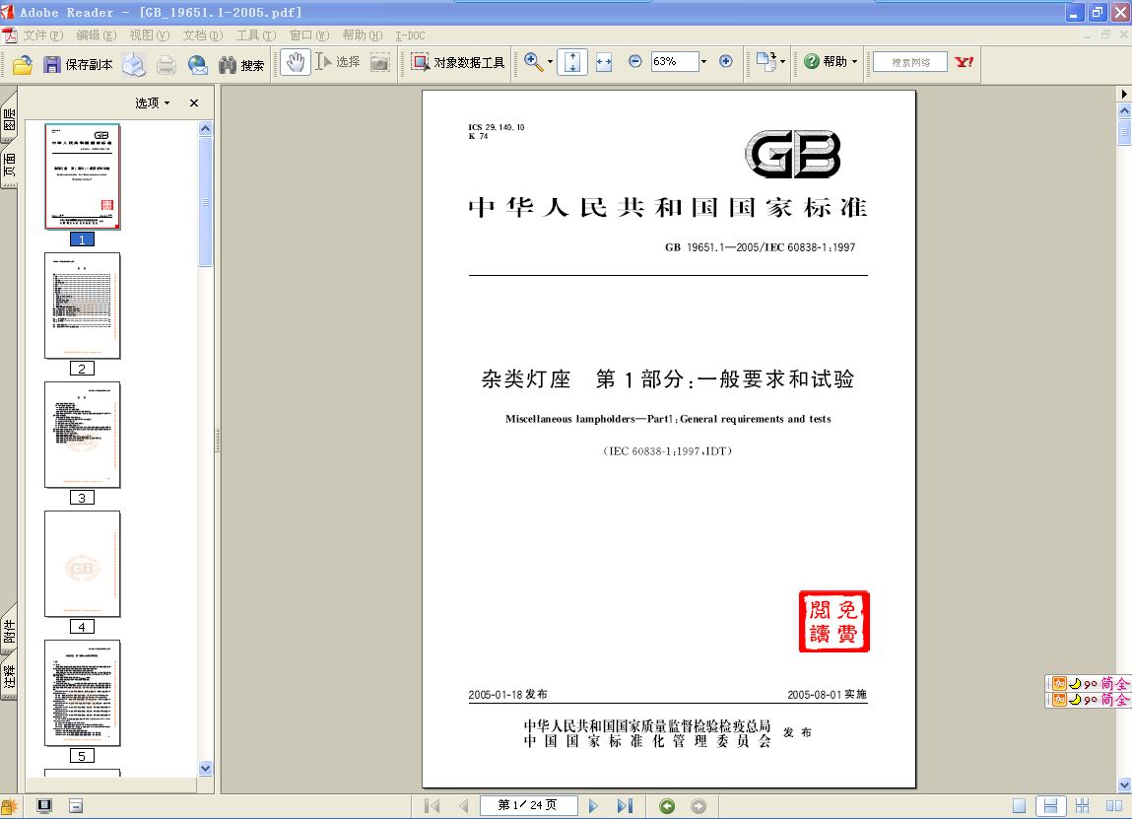The image size is (1132, 819).
Task: Open the Object Data tool
Action: pos(458,62)
